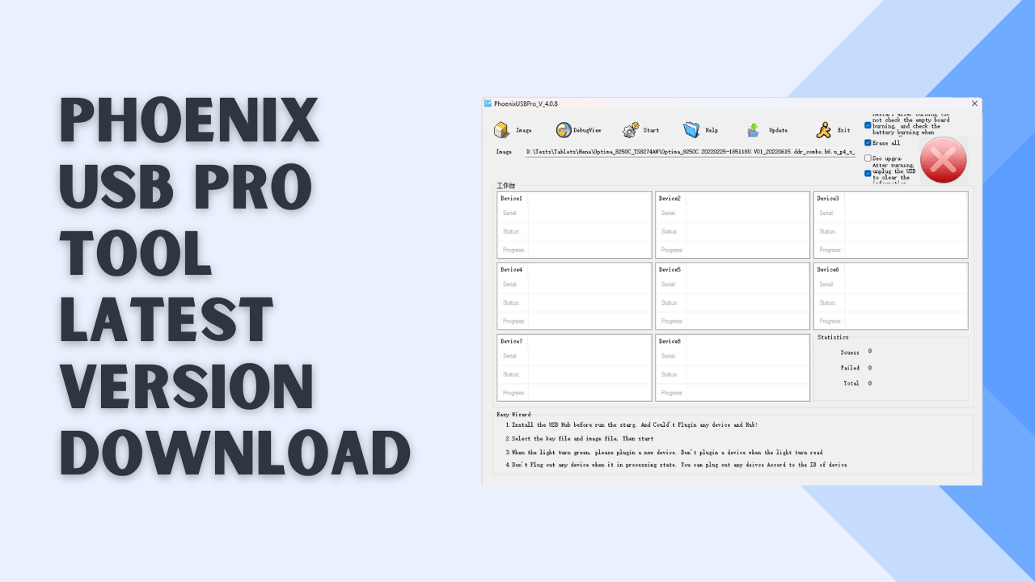Image resolution: width=1035 pixels, height=582 pixels.
Task: Select the Device6 panel label
Action: 828,269
